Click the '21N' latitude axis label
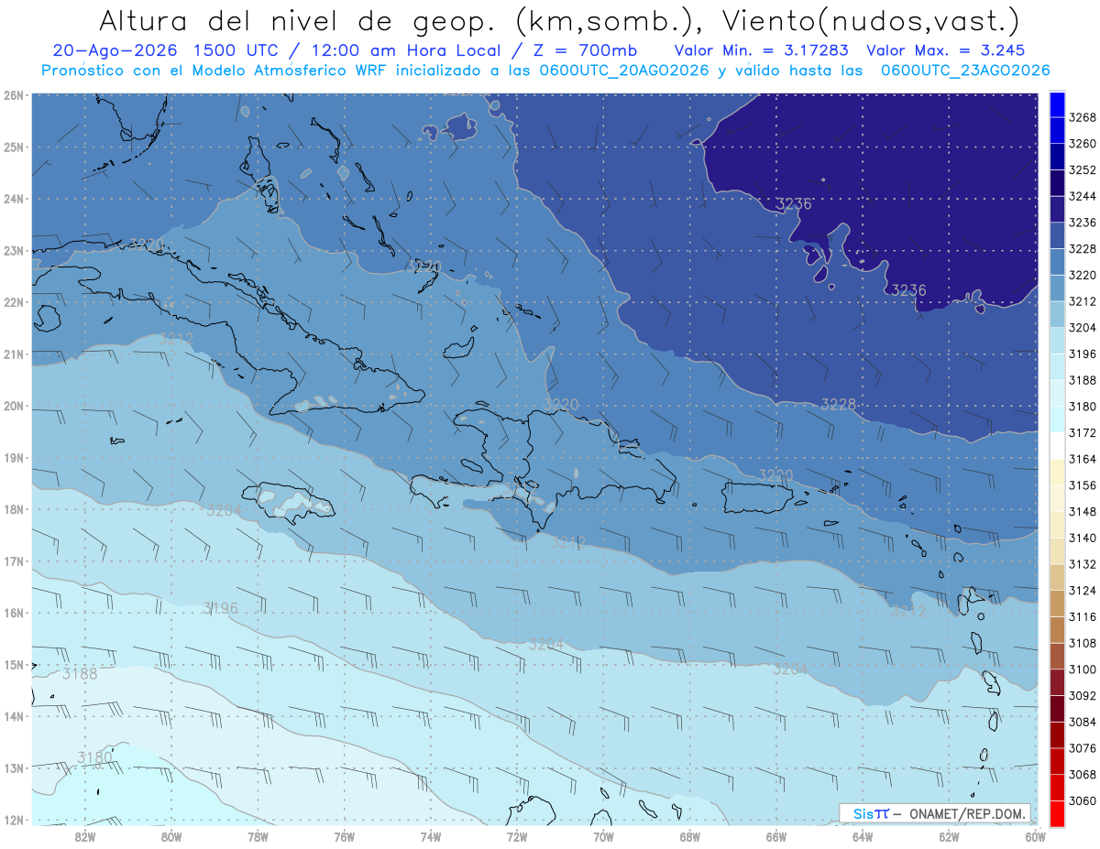1100x849 pixels. click(x=14, y=354)
